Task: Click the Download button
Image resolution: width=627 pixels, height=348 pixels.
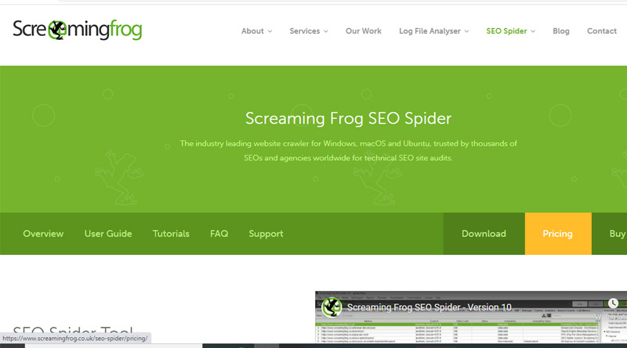Action: click(x=484, y=234)
